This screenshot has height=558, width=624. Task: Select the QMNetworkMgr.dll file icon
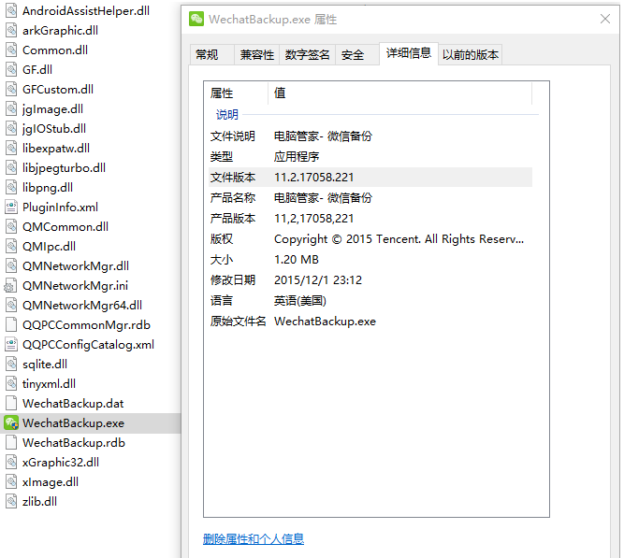point(11,265)
